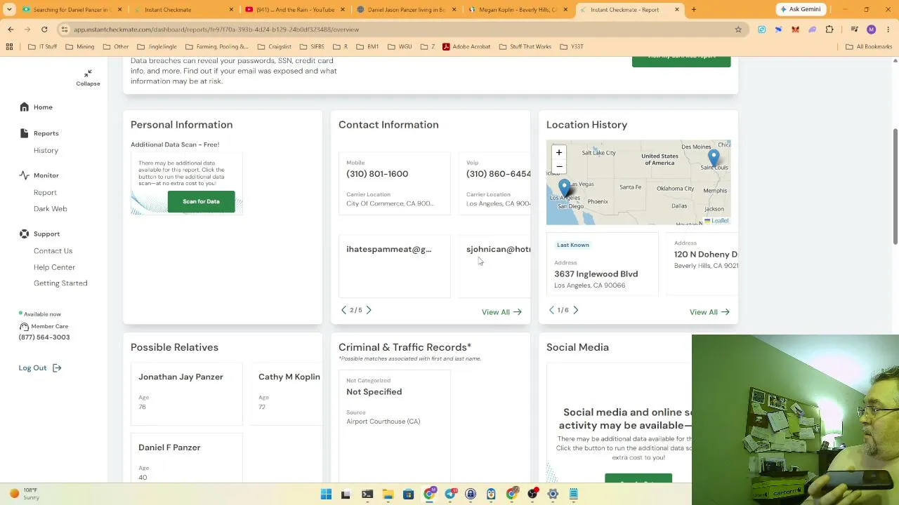Open the browser extensions puzzle icon
Screen dimensions: 899x505
[829, 29]
